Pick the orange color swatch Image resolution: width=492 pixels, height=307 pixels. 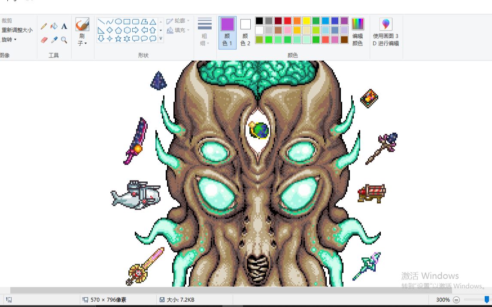pyautogui.click(x=297, y=21)
